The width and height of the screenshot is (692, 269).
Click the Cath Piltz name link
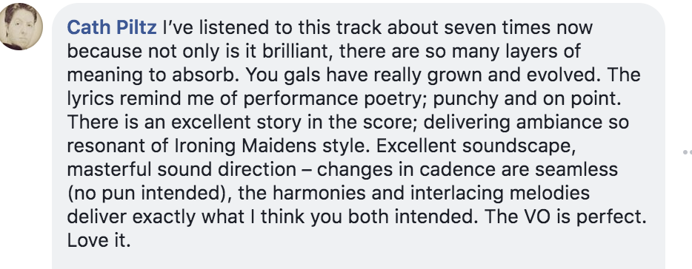tap(112, 27)
